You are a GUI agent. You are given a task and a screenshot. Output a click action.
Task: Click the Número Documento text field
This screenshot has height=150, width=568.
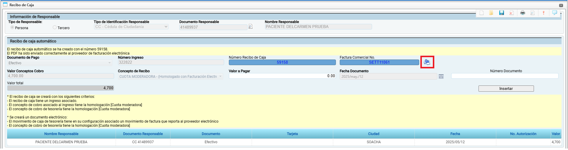504,76
